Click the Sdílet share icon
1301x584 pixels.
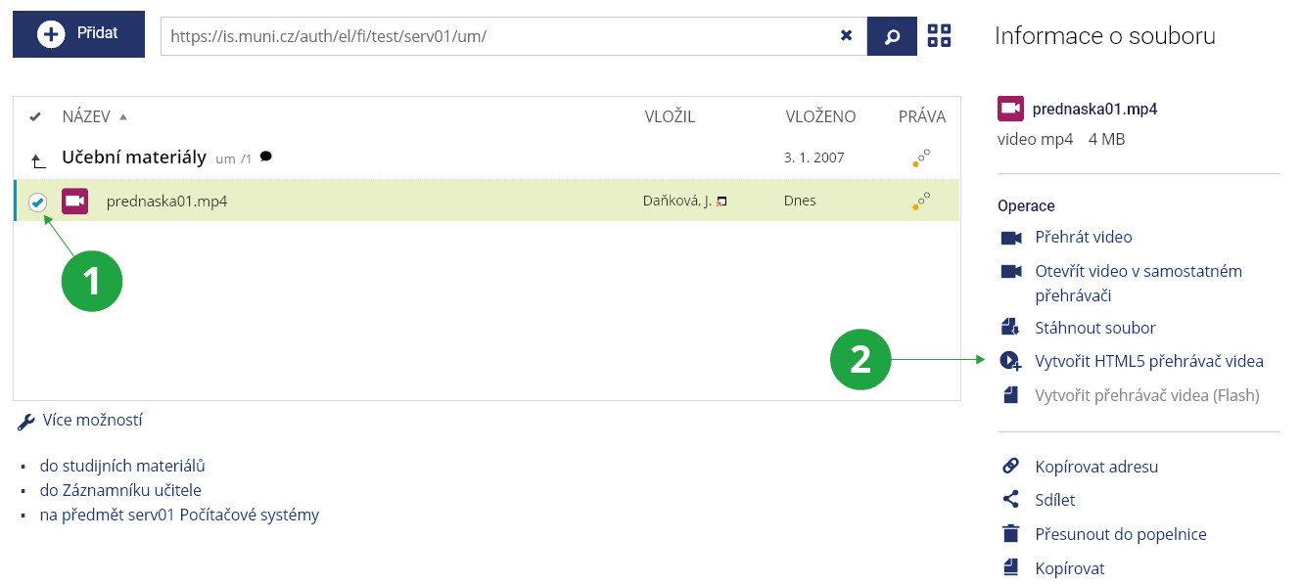point(1010,500)
